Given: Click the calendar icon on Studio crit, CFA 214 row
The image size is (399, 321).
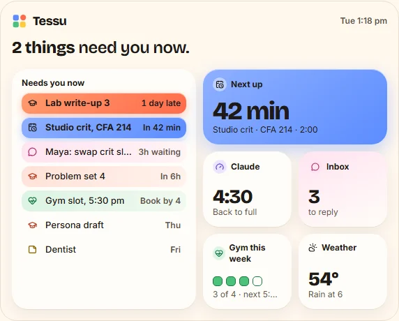Looking at the screenshot, I should point(32,128).
